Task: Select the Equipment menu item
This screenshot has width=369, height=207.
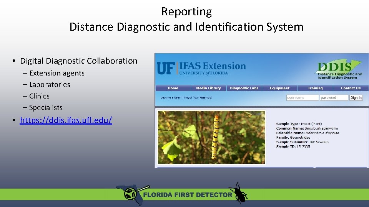Action: [x=279, y=88]
